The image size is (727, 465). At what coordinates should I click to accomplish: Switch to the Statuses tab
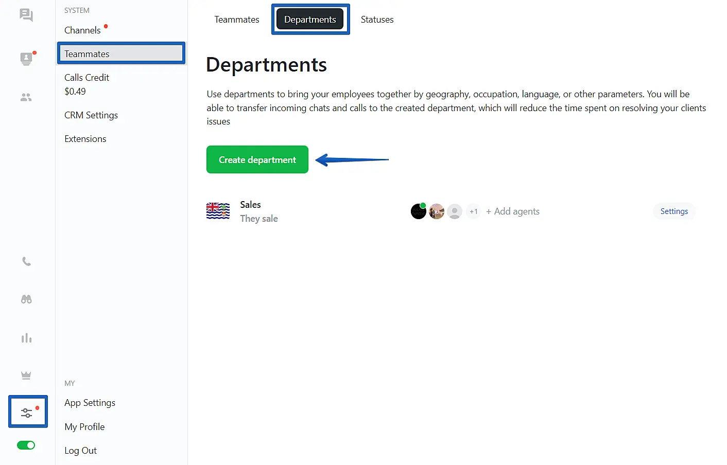(x=377, y=20)
